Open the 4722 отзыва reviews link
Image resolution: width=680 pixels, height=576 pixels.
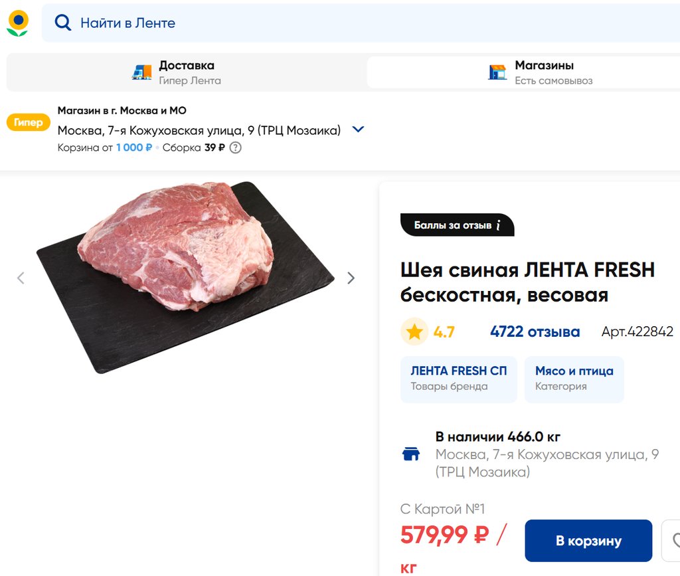point(535,332)
